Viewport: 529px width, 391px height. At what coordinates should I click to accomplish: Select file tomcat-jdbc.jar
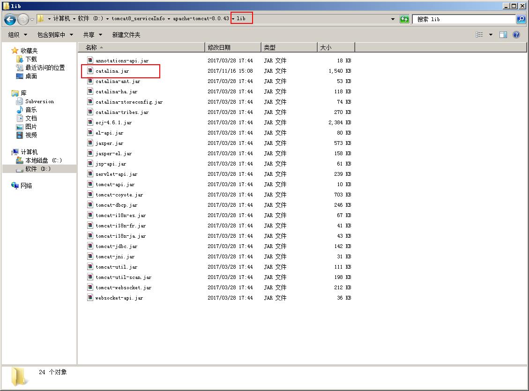point(116,246)
